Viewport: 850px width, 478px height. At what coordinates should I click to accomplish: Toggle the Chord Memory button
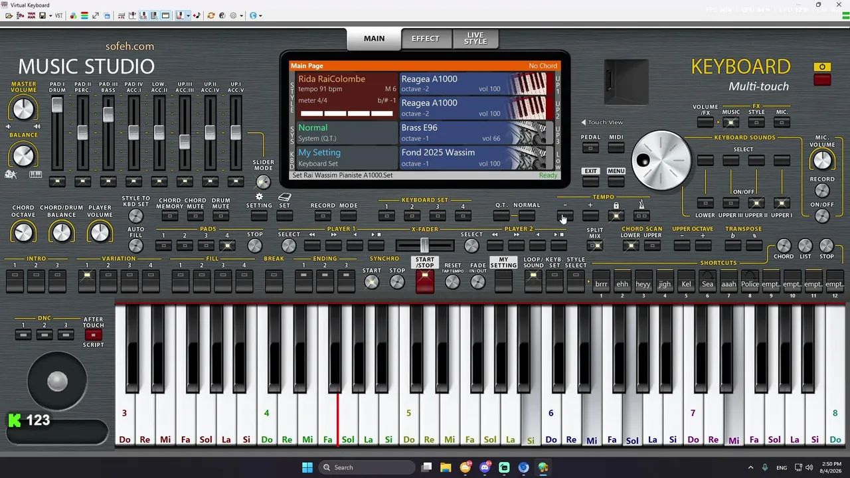click(169, 216)
